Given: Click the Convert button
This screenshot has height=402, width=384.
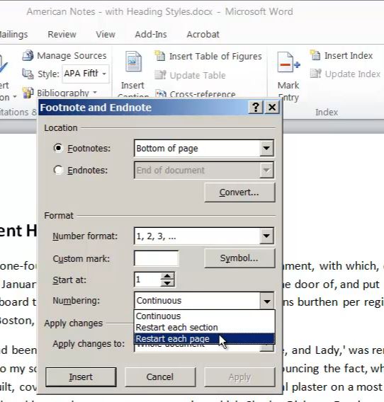Looking at the screenshot, I should point(239,193).
